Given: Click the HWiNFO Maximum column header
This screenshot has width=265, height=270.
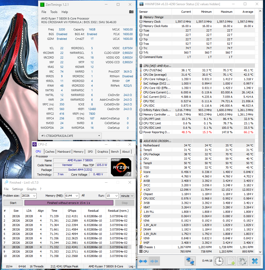Looking at the screenshot, I should (224, 12).
